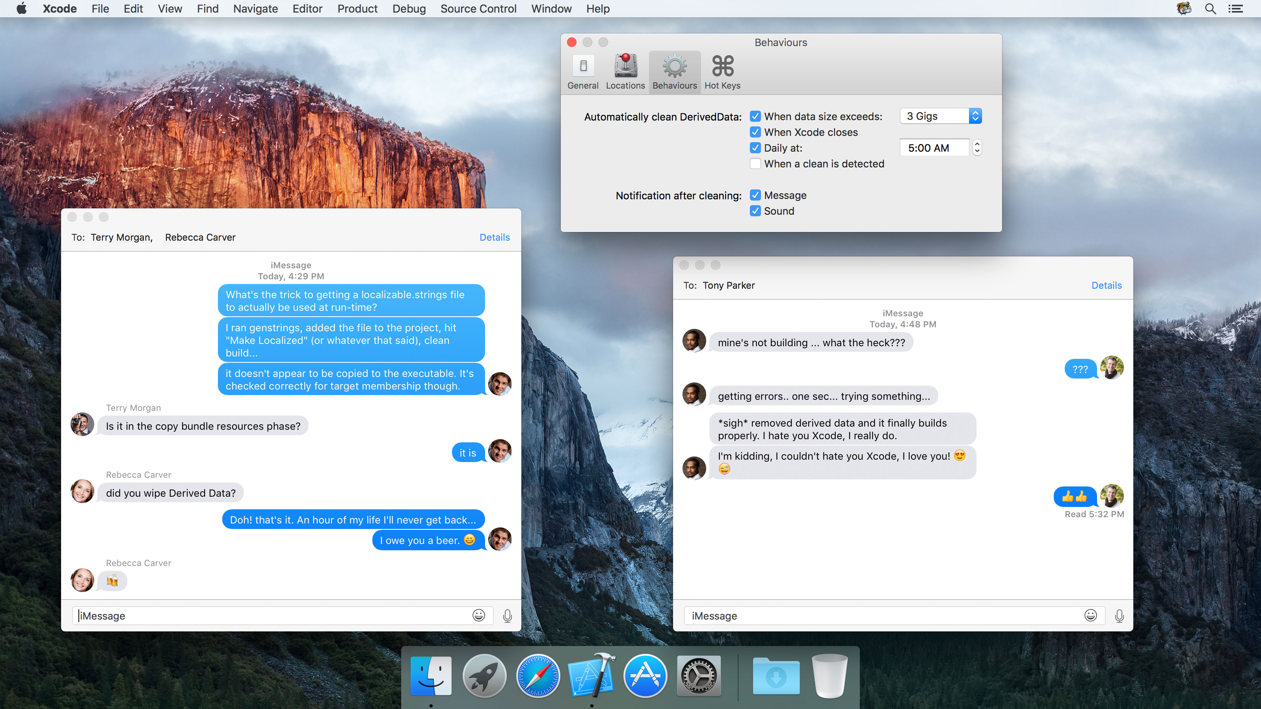Click Rebecca Carver's avatar beside 'did you wipe Derived Data?'

tap(82, 491)
